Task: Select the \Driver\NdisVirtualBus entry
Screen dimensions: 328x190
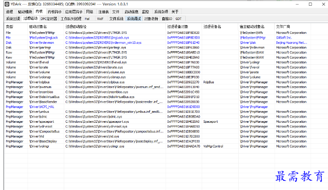Action: (x=44, y=97)
